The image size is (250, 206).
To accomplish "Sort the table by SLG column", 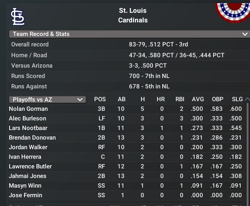I will [237, 99].
